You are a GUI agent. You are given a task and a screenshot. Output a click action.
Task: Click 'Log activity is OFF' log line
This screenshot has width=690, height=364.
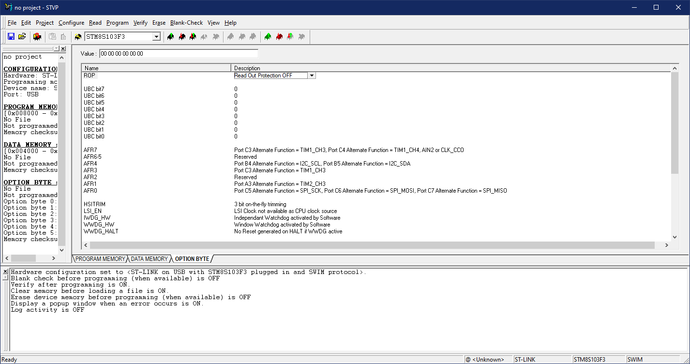(x=47, y=310)
